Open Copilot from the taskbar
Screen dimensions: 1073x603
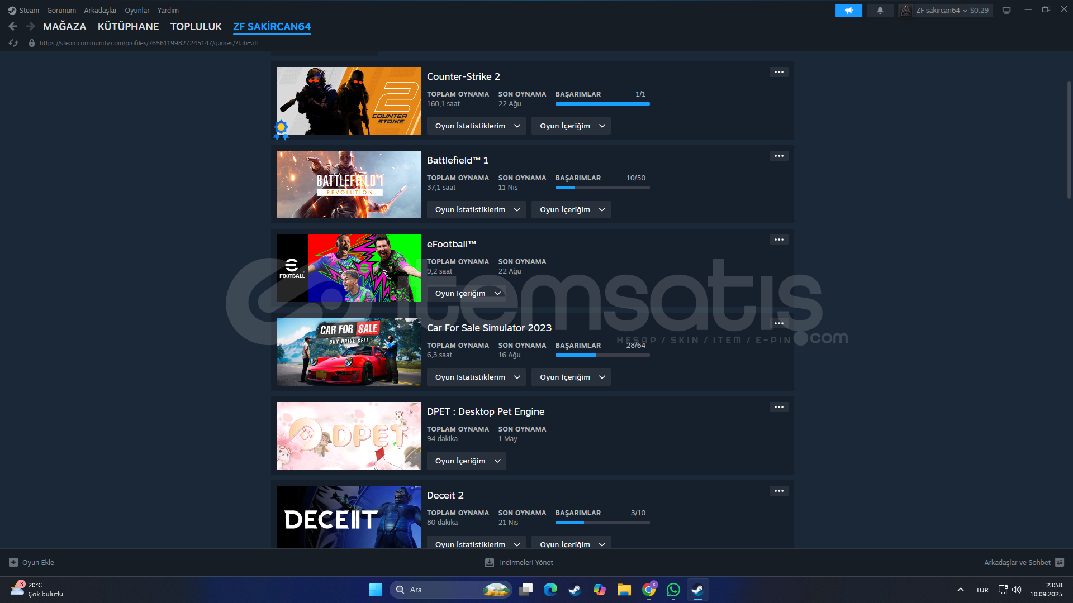pyautogui.click(x=600, y=590)
